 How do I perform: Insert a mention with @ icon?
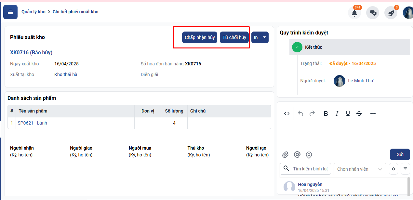(297, 154)
